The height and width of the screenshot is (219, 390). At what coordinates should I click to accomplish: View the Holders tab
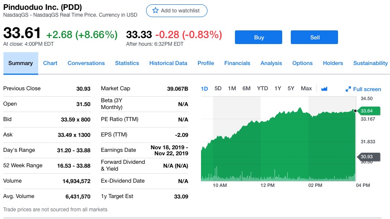[x=333, y=63]
